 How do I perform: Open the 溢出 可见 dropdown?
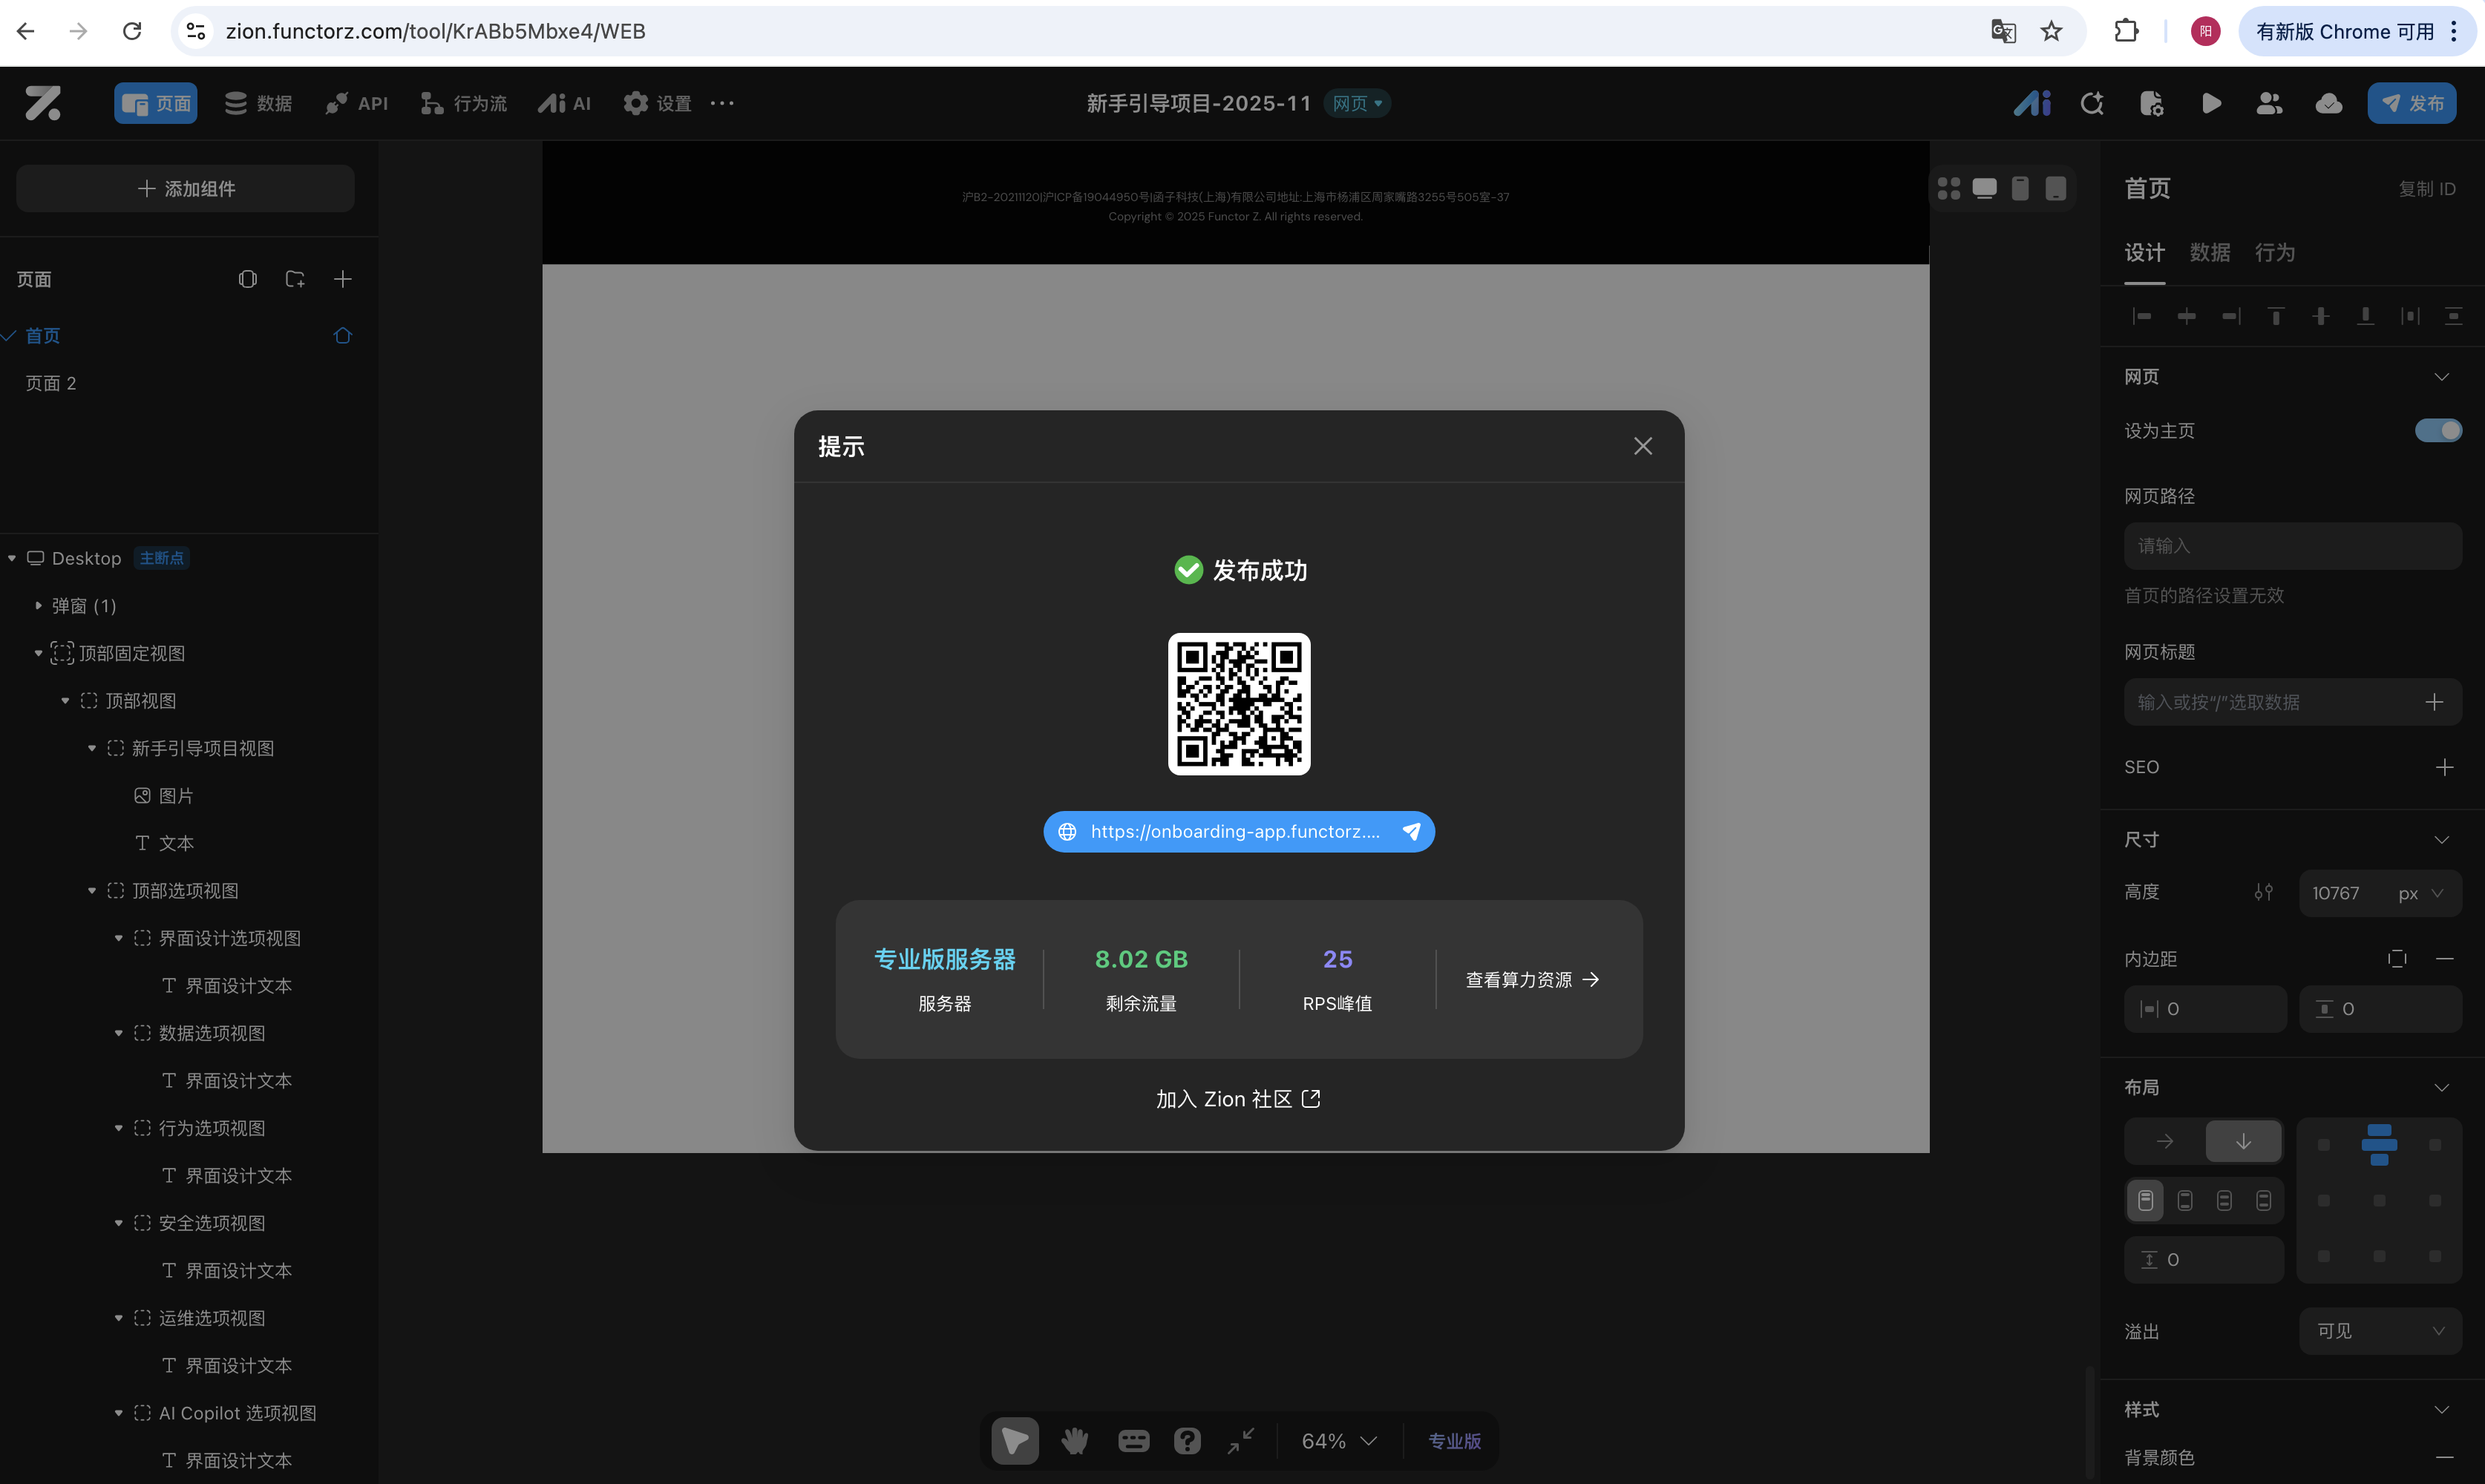click(2380, 1331)
